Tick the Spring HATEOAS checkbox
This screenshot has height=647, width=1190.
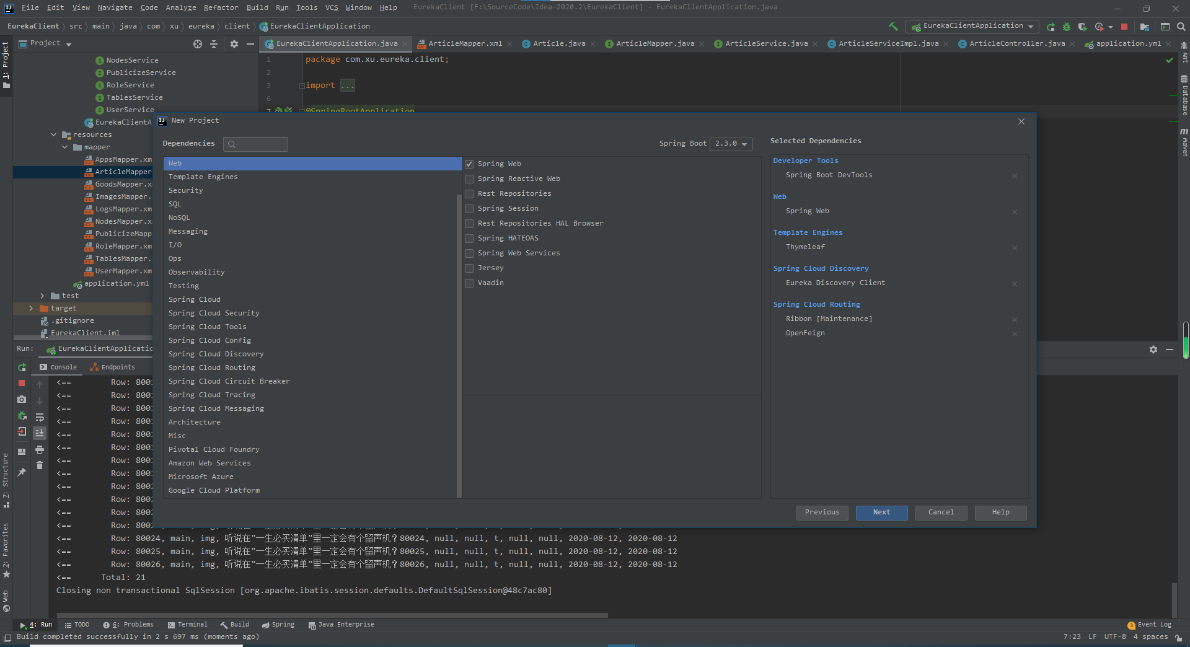[x=469, y=239]
